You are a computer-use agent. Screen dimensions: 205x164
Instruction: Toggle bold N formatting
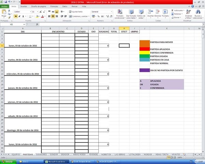[x=16, y=16]
